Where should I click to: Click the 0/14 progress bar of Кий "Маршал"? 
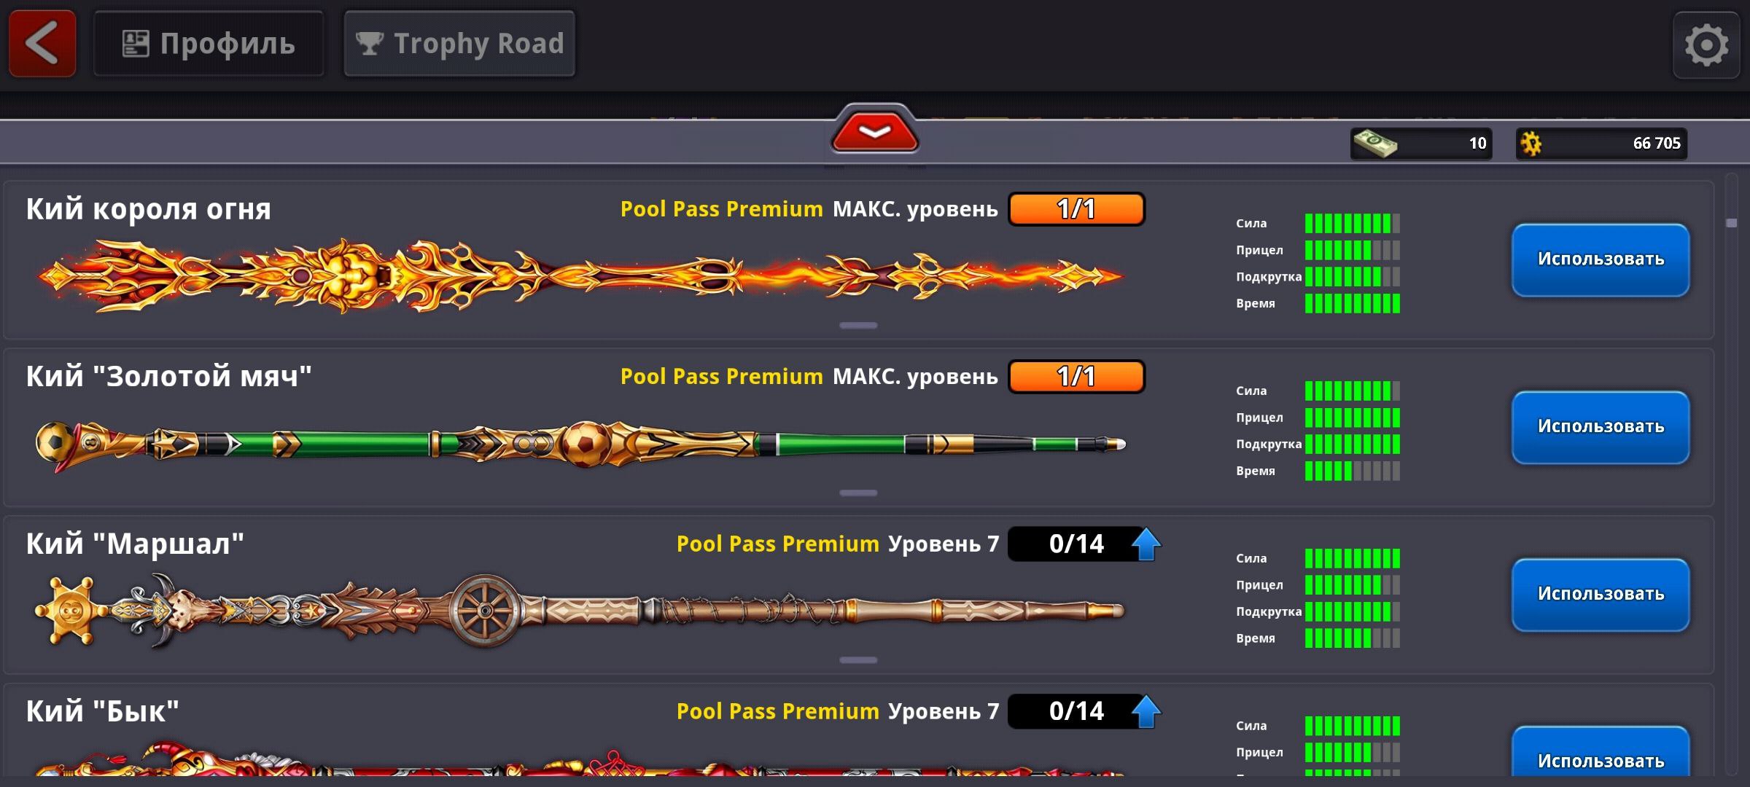[1076, 544]
